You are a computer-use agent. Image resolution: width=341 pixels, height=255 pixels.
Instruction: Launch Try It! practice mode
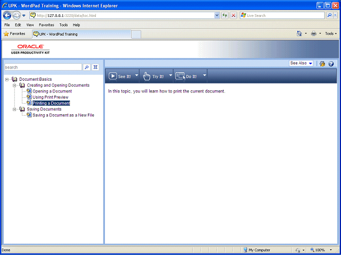coord(153,76)
